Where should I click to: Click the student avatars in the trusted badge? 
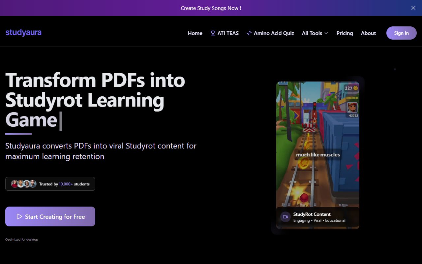tap(23, 184)
